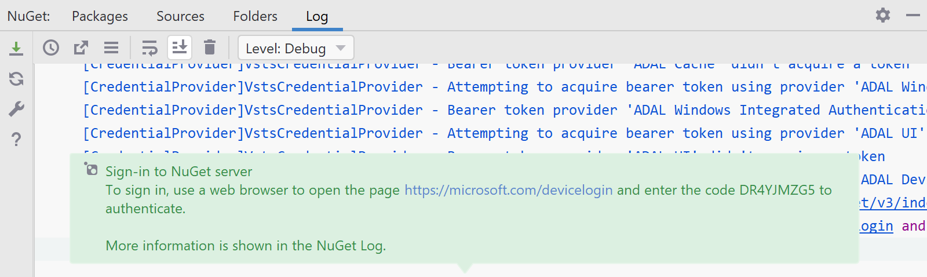Screen dimensions: 927x277
Task: Click the clock icon in log toolbar
Action: [x=51, y=48]
